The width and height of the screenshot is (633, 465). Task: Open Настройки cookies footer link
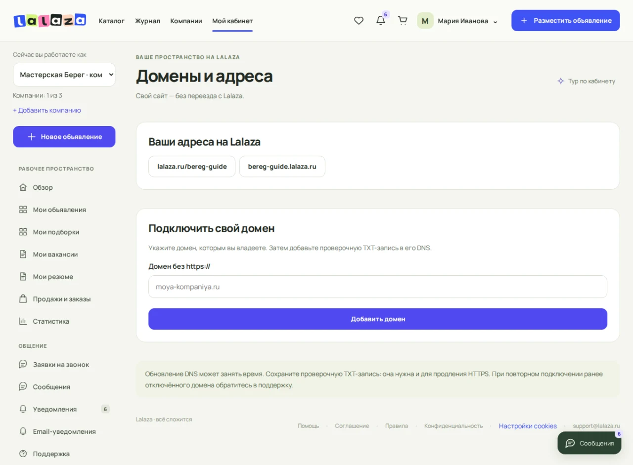click(x=528, y=426)
